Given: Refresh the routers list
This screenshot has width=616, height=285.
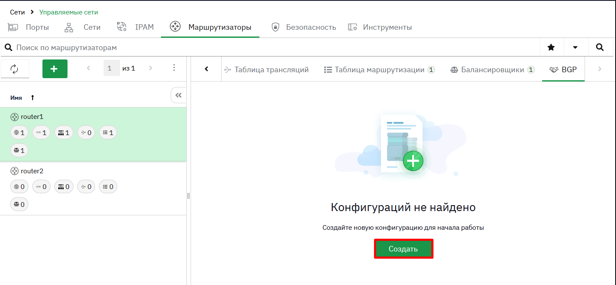Looking at the screenshot, I should coord(15,69).
